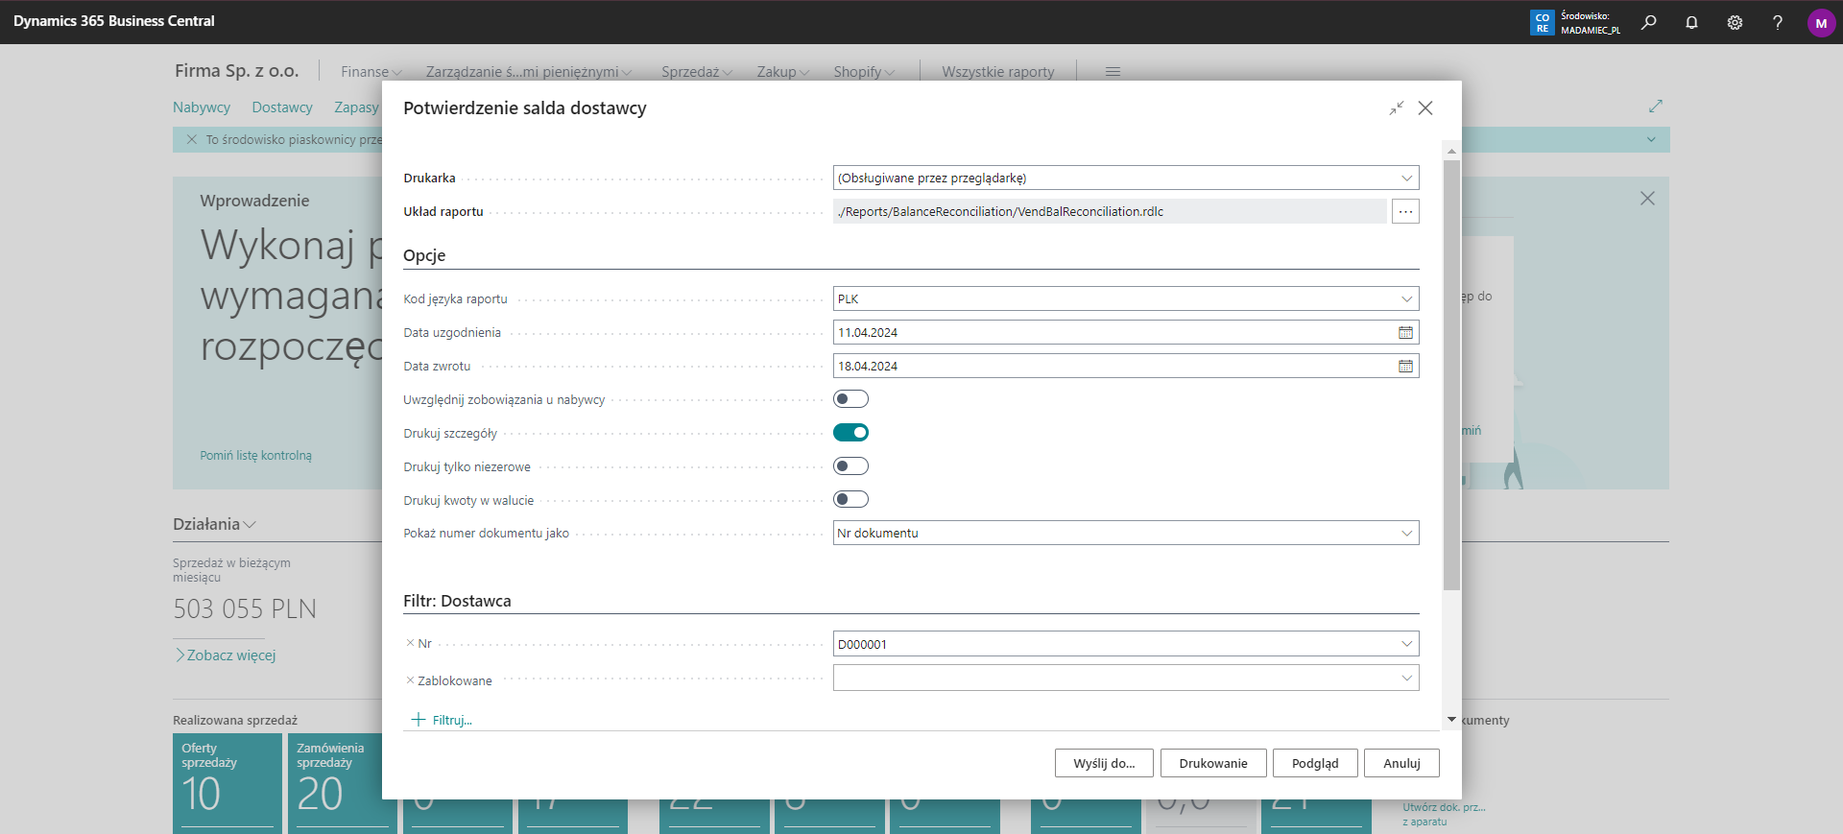Open the Sprzedaż menu
Image resolution: width=1843 pixels, height=834 pixels.
coord(696,72)
